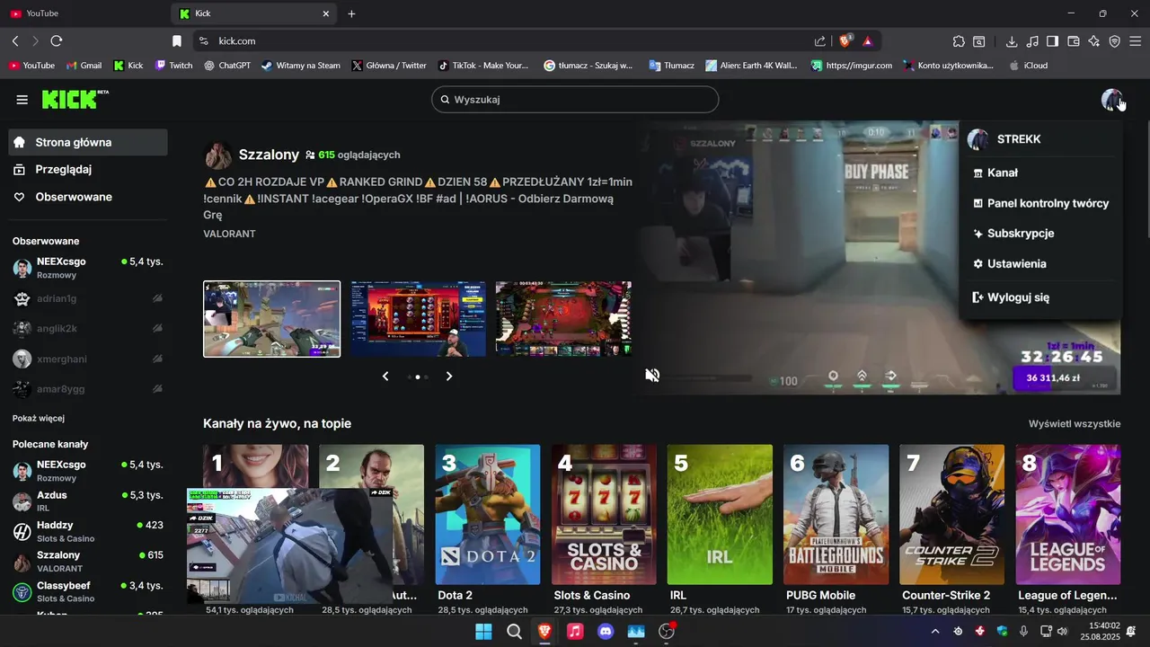This screenshot has width=1150, height=647.
Task: Show previous featured stream with left arrow
Action: 385,377
